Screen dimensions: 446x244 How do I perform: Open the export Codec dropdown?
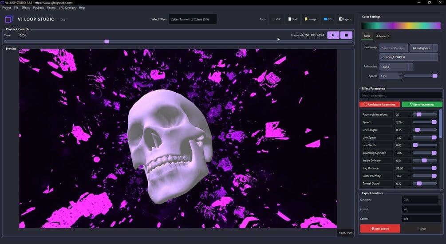pos(422,219)
